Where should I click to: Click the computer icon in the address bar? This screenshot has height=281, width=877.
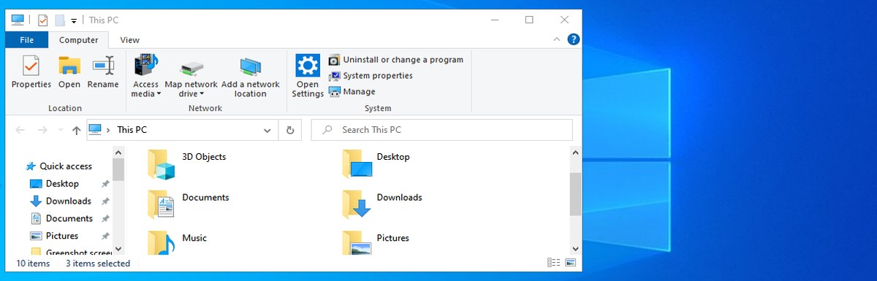click(95, 130)
